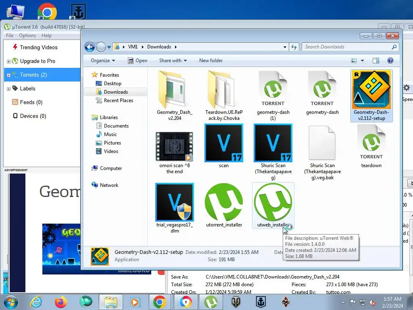Select the teardown torrent file
Image resolution: width=413 pixels, height=310 pixels.
click(x=371, y=146)
